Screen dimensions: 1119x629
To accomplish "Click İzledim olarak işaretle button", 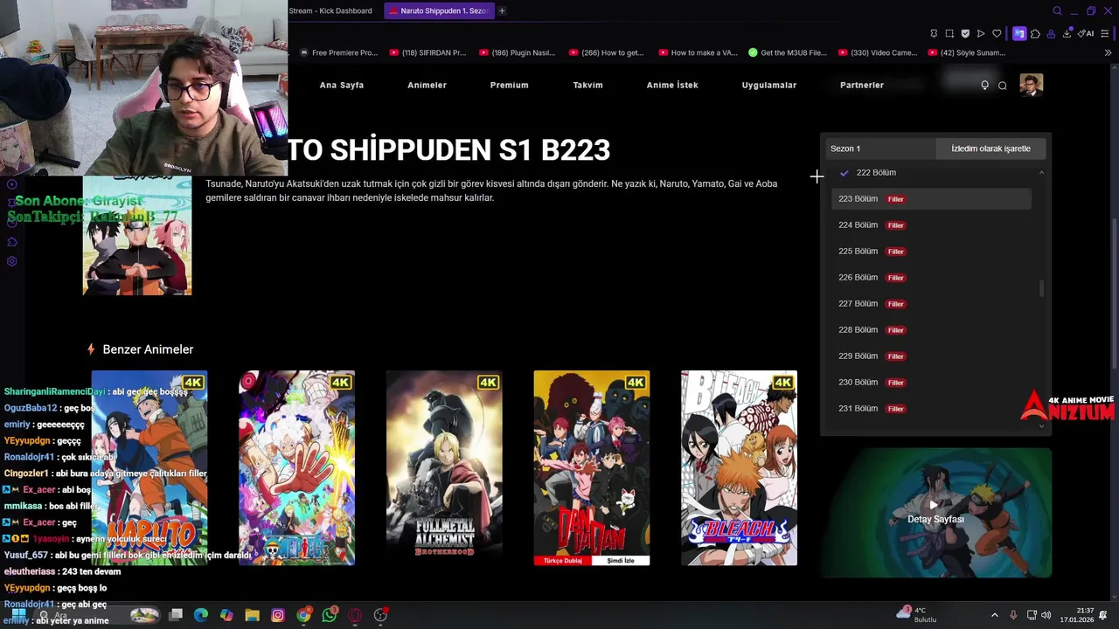I will [x=990, y=149].
